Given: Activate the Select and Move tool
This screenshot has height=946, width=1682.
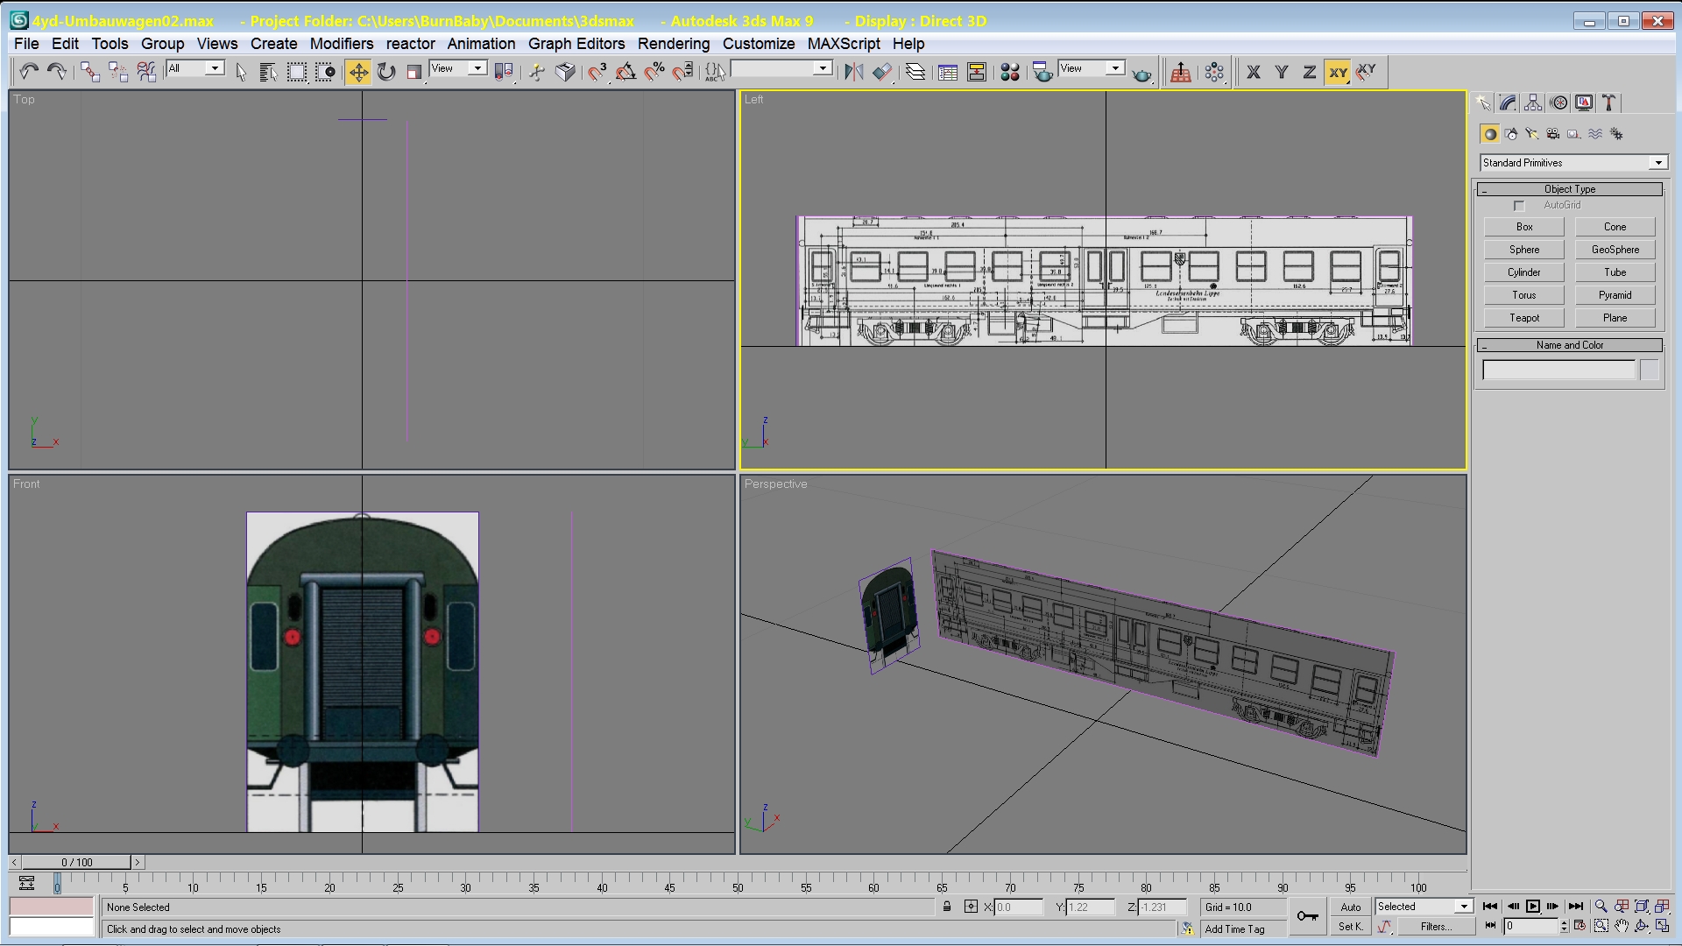Looking at the screenshot, I should point(358,73).
